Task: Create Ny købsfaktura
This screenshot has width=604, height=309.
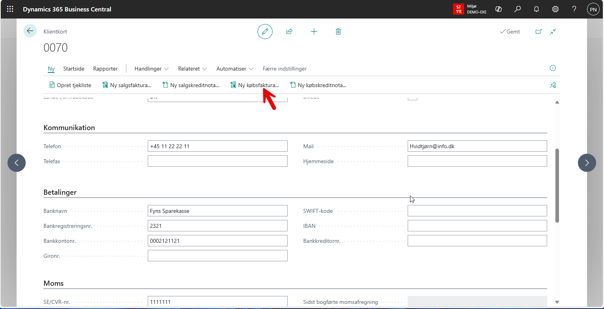Action: point(255,85)
